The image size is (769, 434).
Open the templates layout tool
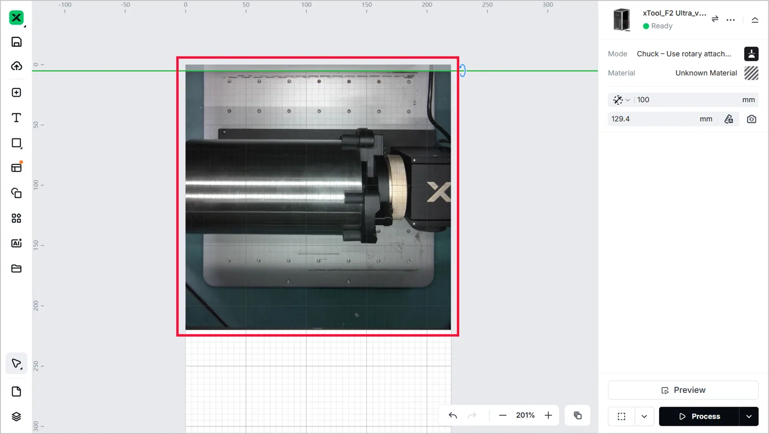click(16, 168)
